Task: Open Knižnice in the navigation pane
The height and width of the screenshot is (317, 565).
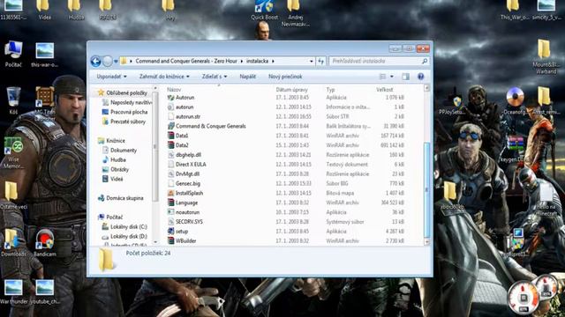Action: [116, 141]
